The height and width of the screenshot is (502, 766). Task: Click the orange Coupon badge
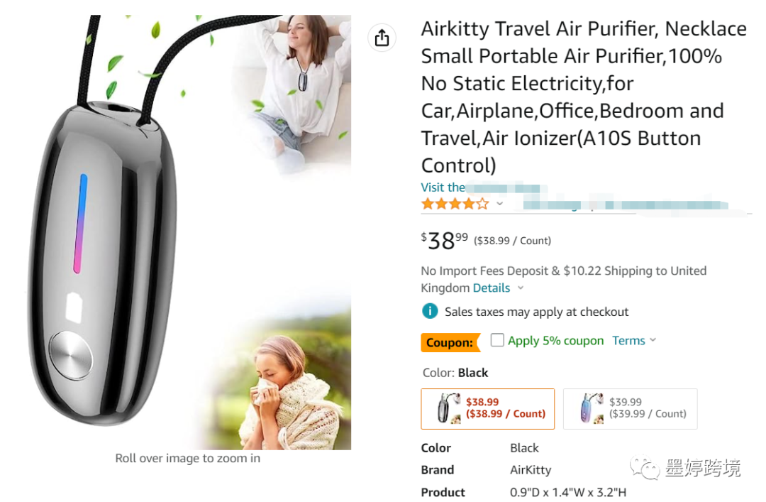point(450,342)
